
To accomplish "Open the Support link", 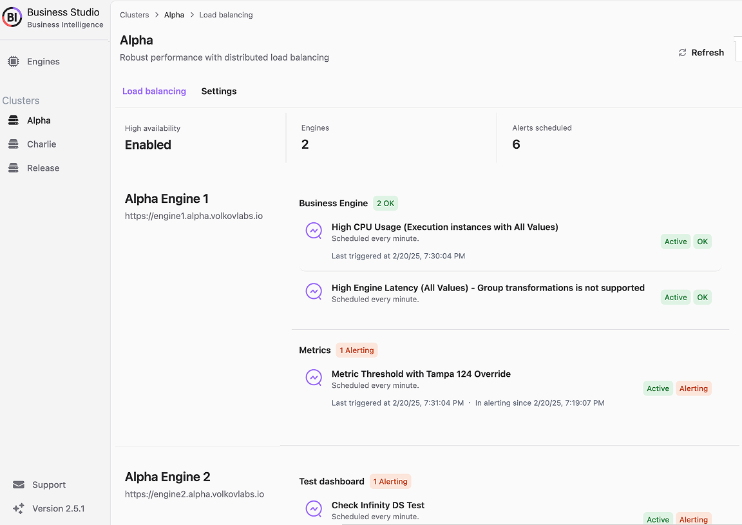I will pos(49,485).
